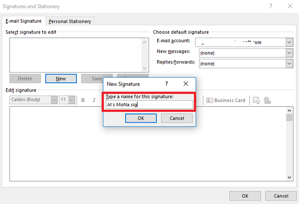Insert a Business Card
Screen dimensions: 299x204
pyautogui.click(x=225, y=100)
